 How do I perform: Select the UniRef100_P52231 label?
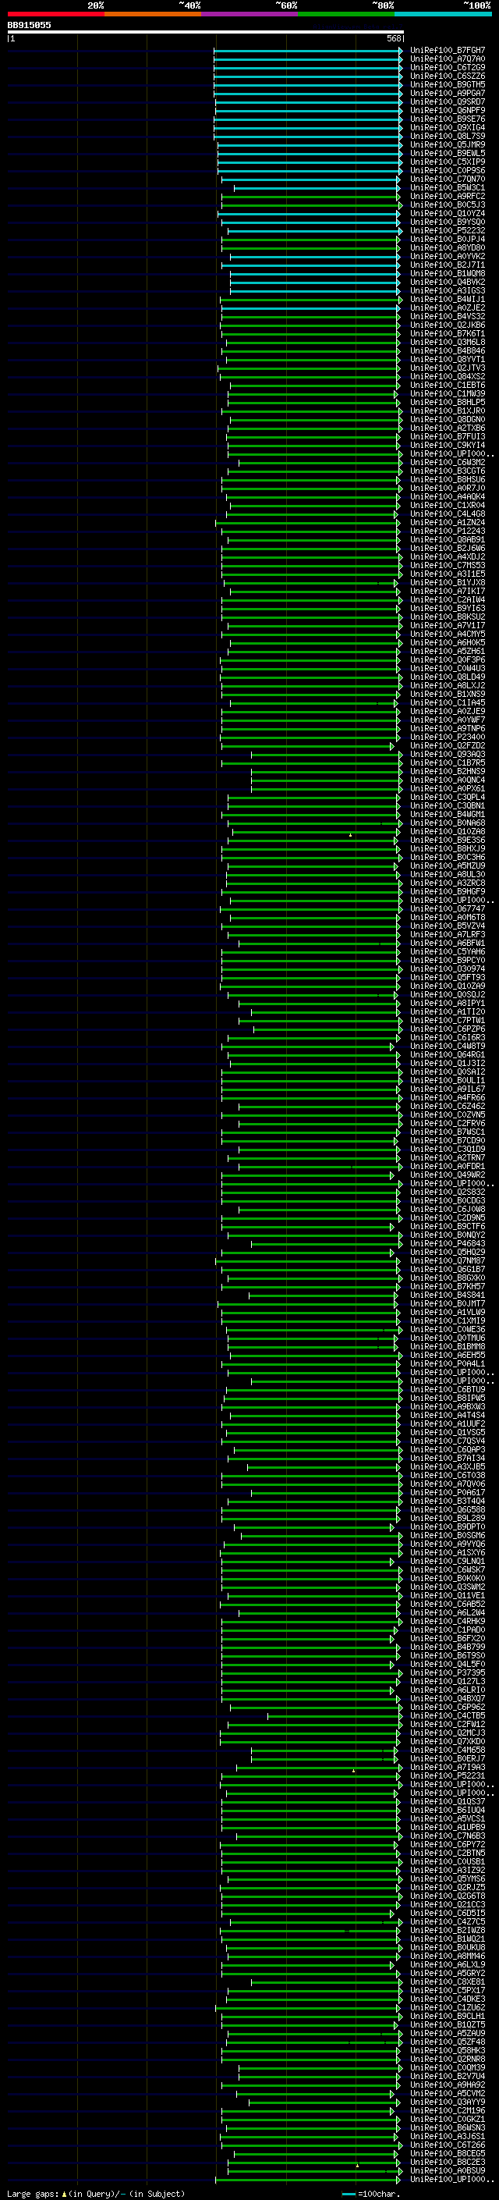(448, 1775)
